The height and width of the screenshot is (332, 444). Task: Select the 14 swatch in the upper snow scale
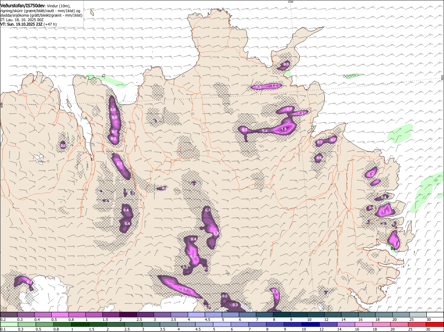(349, 314)
